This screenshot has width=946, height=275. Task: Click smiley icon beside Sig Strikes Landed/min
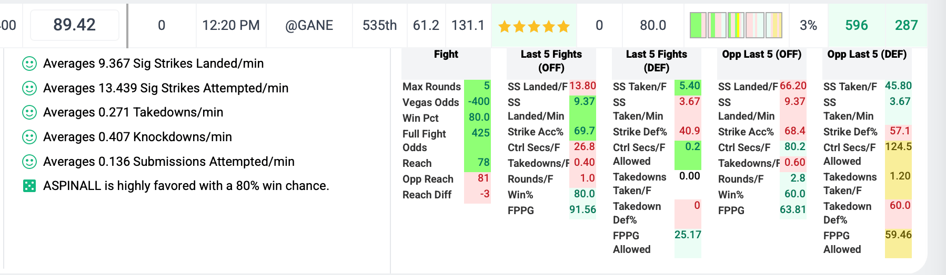point(29,64)
